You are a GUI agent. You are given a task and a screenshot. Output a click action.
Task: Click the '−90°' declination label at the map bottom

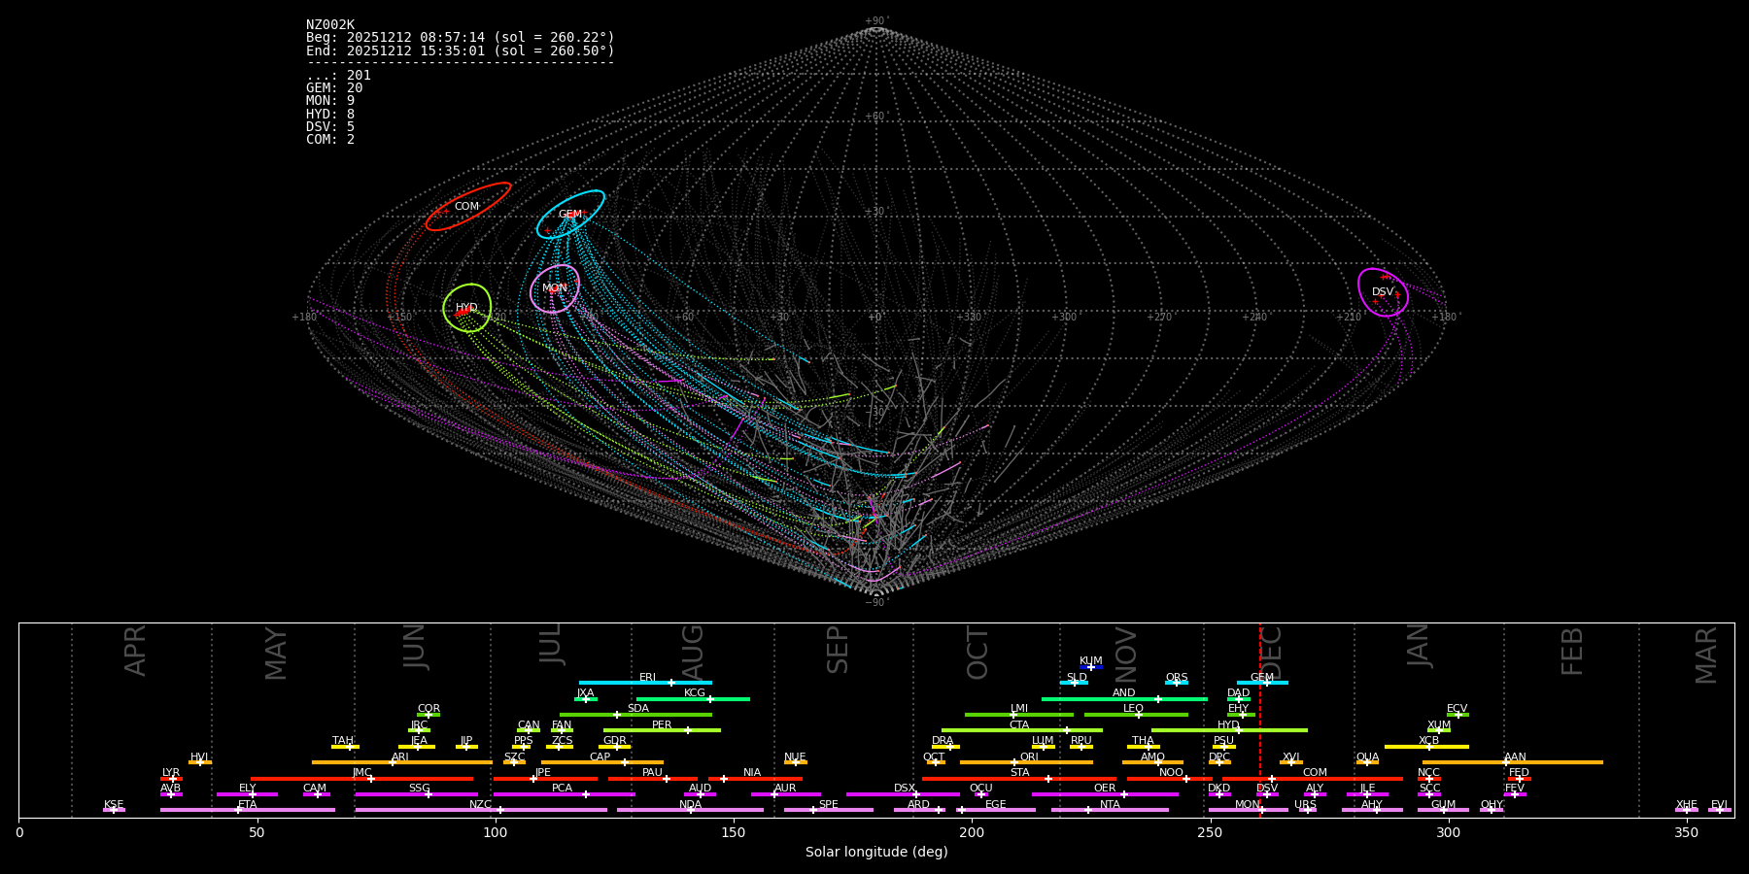pos(876,603)
